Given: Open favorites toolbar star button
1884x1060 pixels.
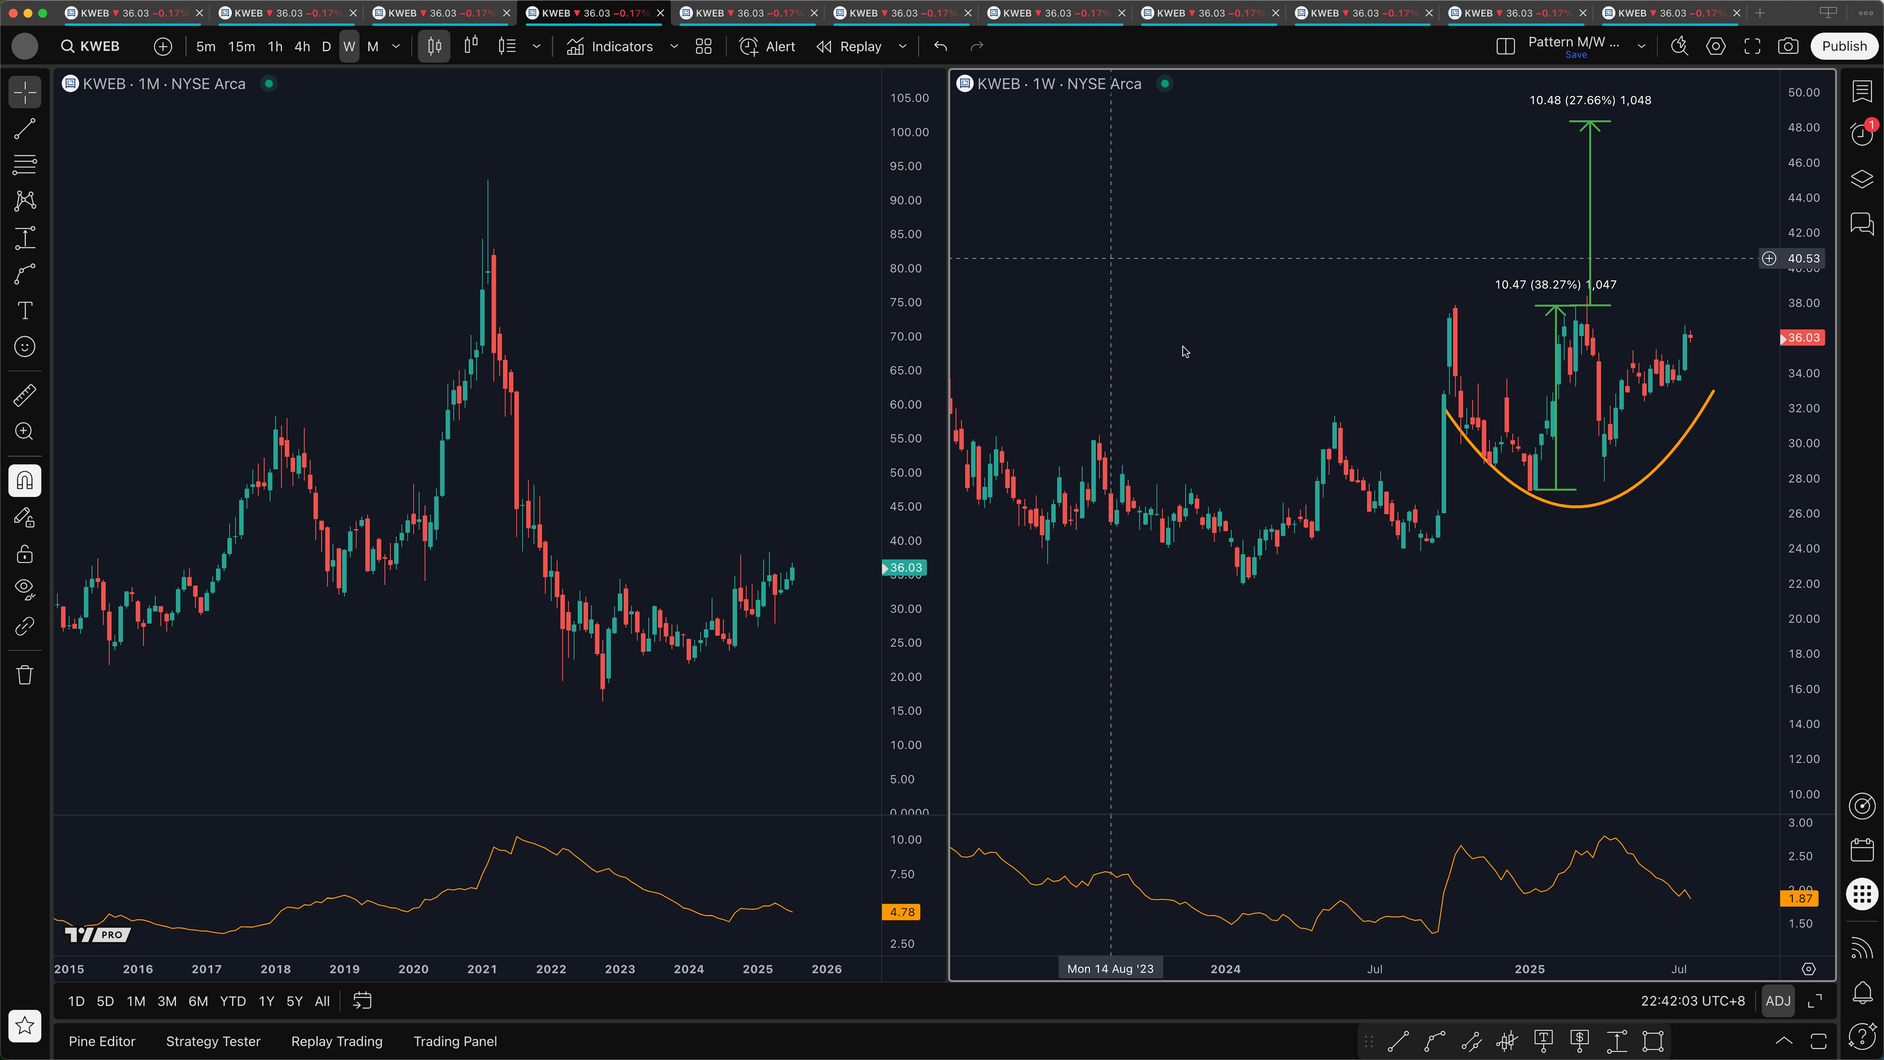Looking at the screenshot, I should (x=25, y=1026).
